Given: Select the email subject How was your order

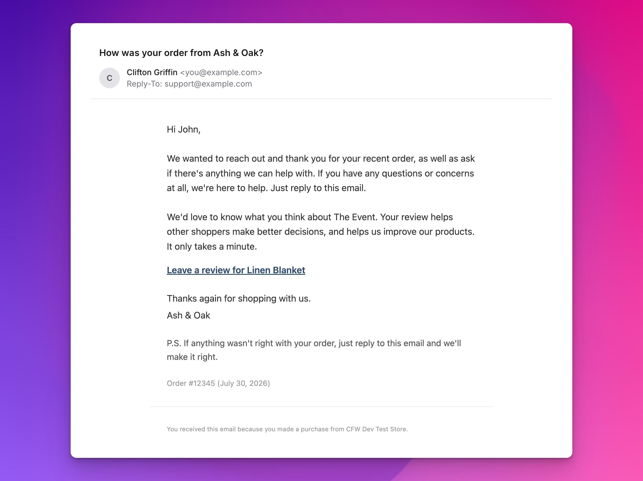Looking at the screenshot, I should [181, 53].
